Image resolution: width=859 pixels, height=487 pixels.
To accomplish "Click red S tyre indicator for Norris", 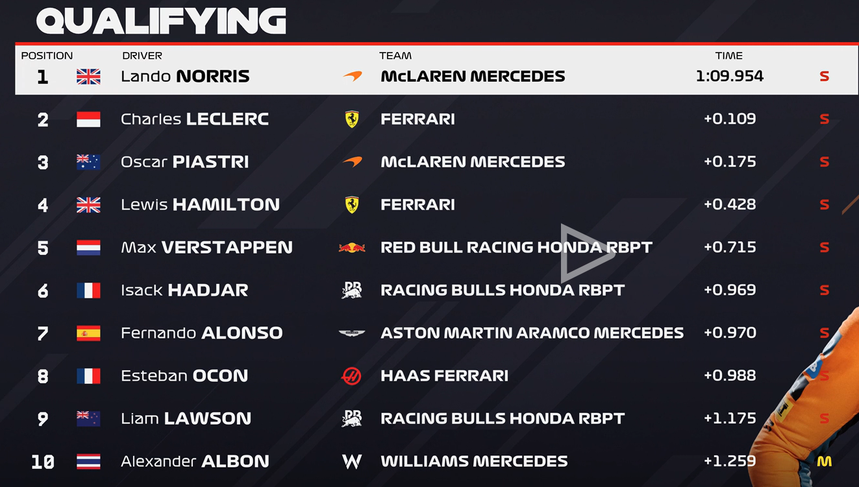I will click(824, 77).
